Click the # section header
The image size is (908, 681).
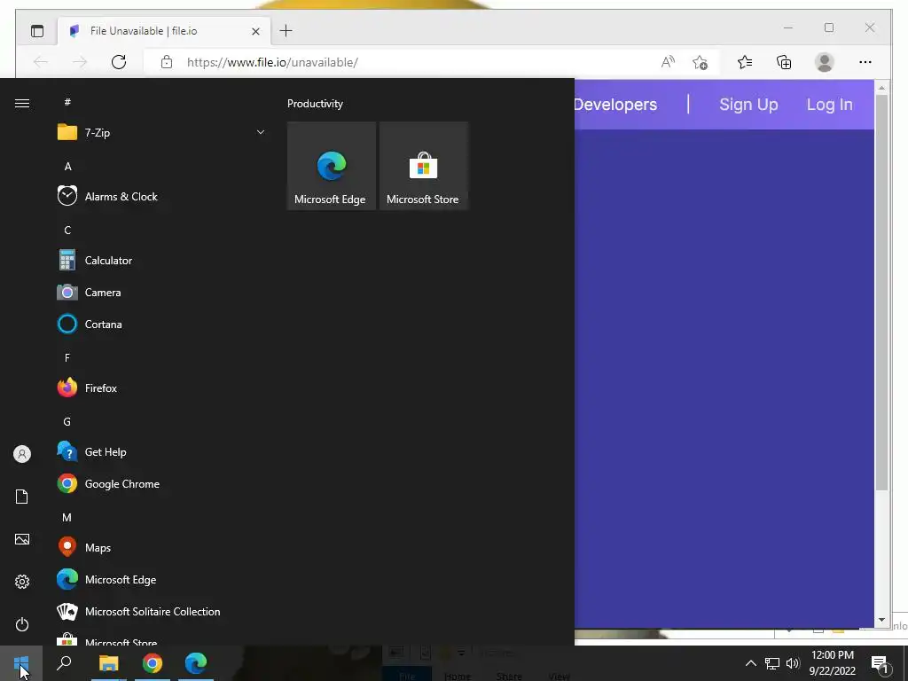click(x=67, y=102)
